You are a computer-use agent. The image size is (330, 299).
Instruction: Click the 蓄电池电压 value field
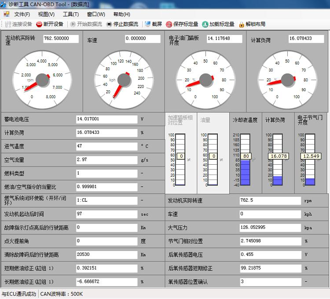(x=106, y=119)
